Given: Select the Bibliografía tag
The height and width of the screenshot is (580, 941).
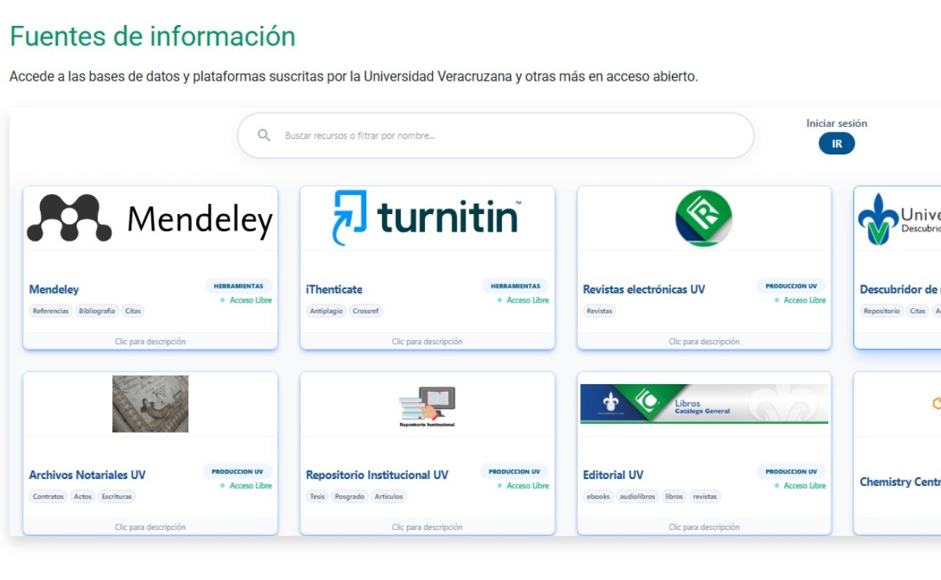Looking at the screenshot, I should pos(96,311).
